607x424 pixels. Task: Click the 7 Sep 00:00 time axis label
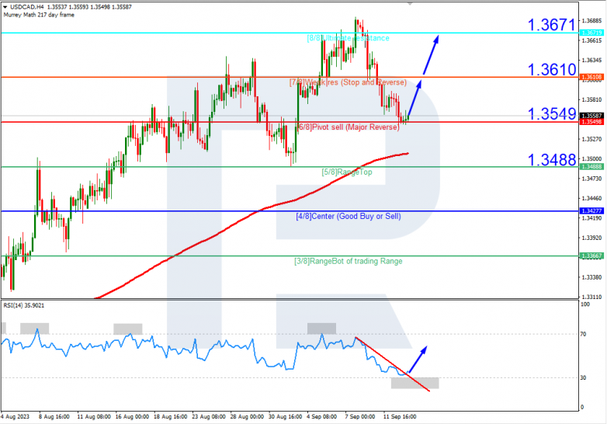point(360,417)
